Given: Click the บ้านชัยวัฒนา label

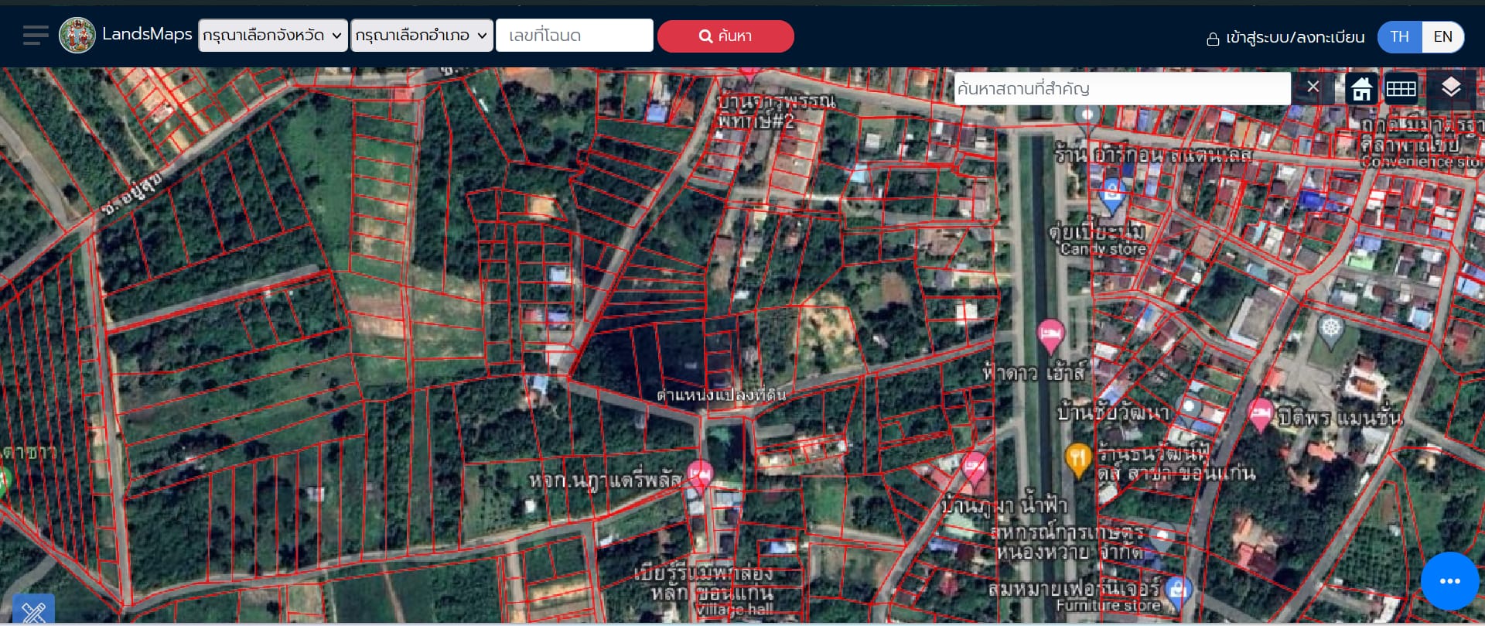Looking at the screenshot, I should 1113,412.
